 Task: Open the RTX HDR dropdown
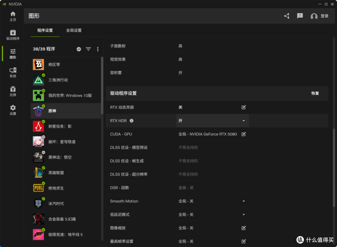click(x=212, y=121)
